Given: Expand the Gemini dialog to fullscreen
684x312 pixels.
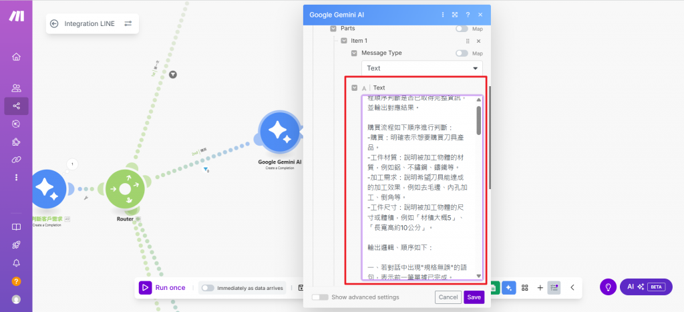Looking at the screenshot, I should [455, 15].
